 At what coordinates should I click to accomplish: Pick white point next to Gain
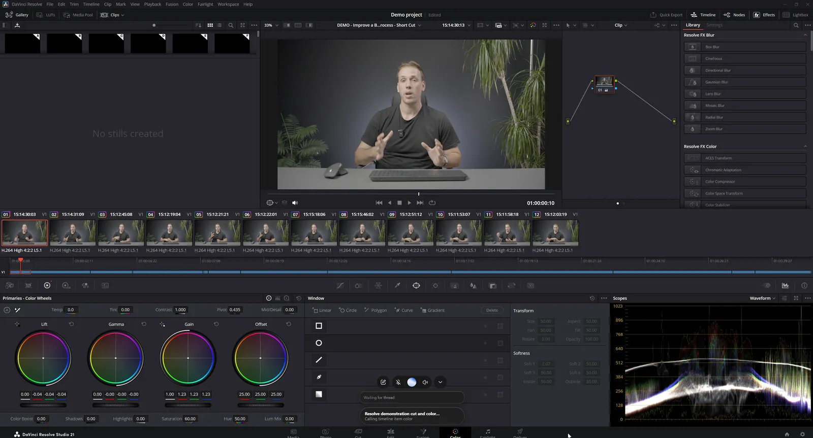pos(162,324)
